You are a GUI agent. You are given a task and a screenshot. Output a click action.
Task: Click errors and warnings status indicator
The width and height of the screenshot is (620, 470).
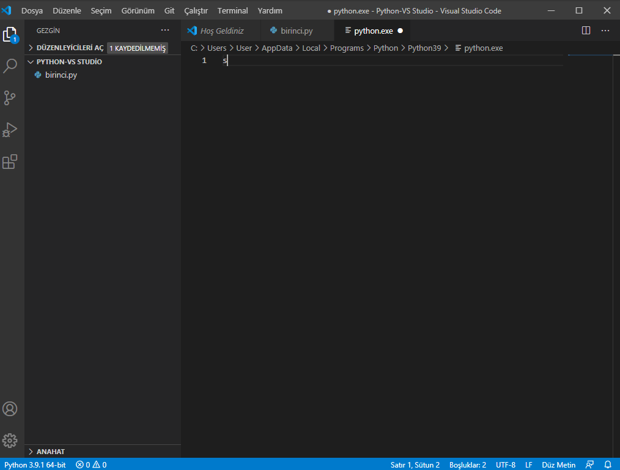[x=91, y=465]
